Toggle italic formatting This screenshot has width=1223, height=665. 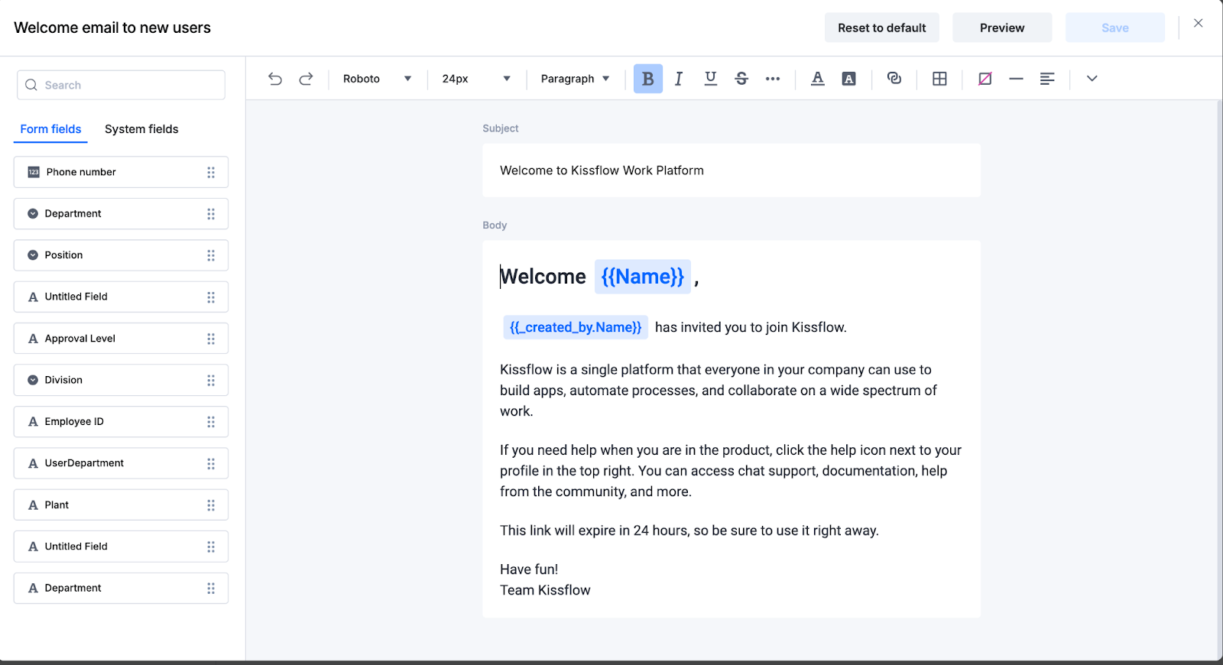[679, 79]
